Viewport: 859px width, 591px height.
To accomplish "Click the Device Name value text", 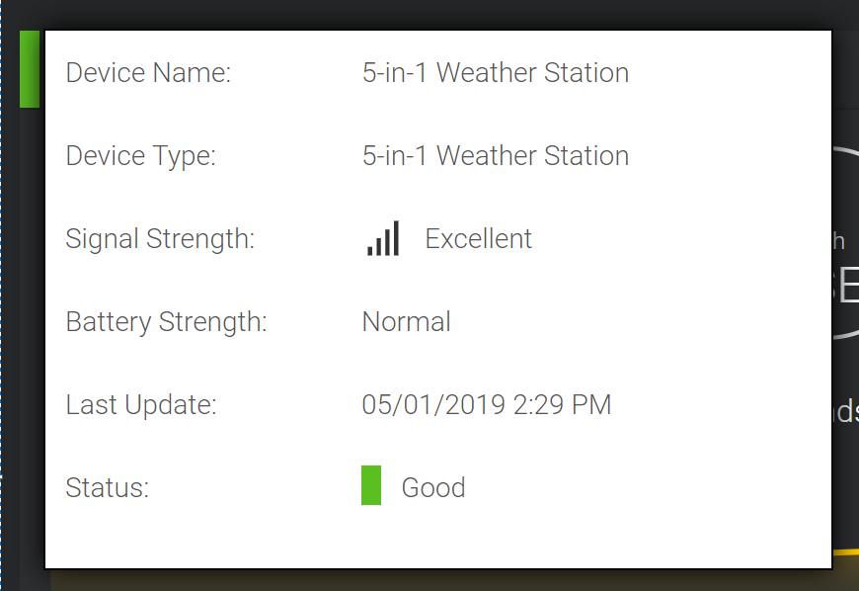I will (x=496, y=73).
